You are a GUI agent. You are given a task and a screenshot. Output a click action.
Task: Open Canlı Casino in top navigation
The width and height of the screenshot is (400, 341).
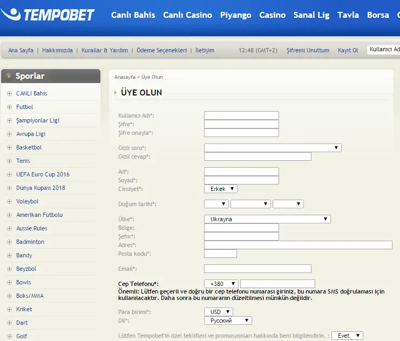pos(187,15)
